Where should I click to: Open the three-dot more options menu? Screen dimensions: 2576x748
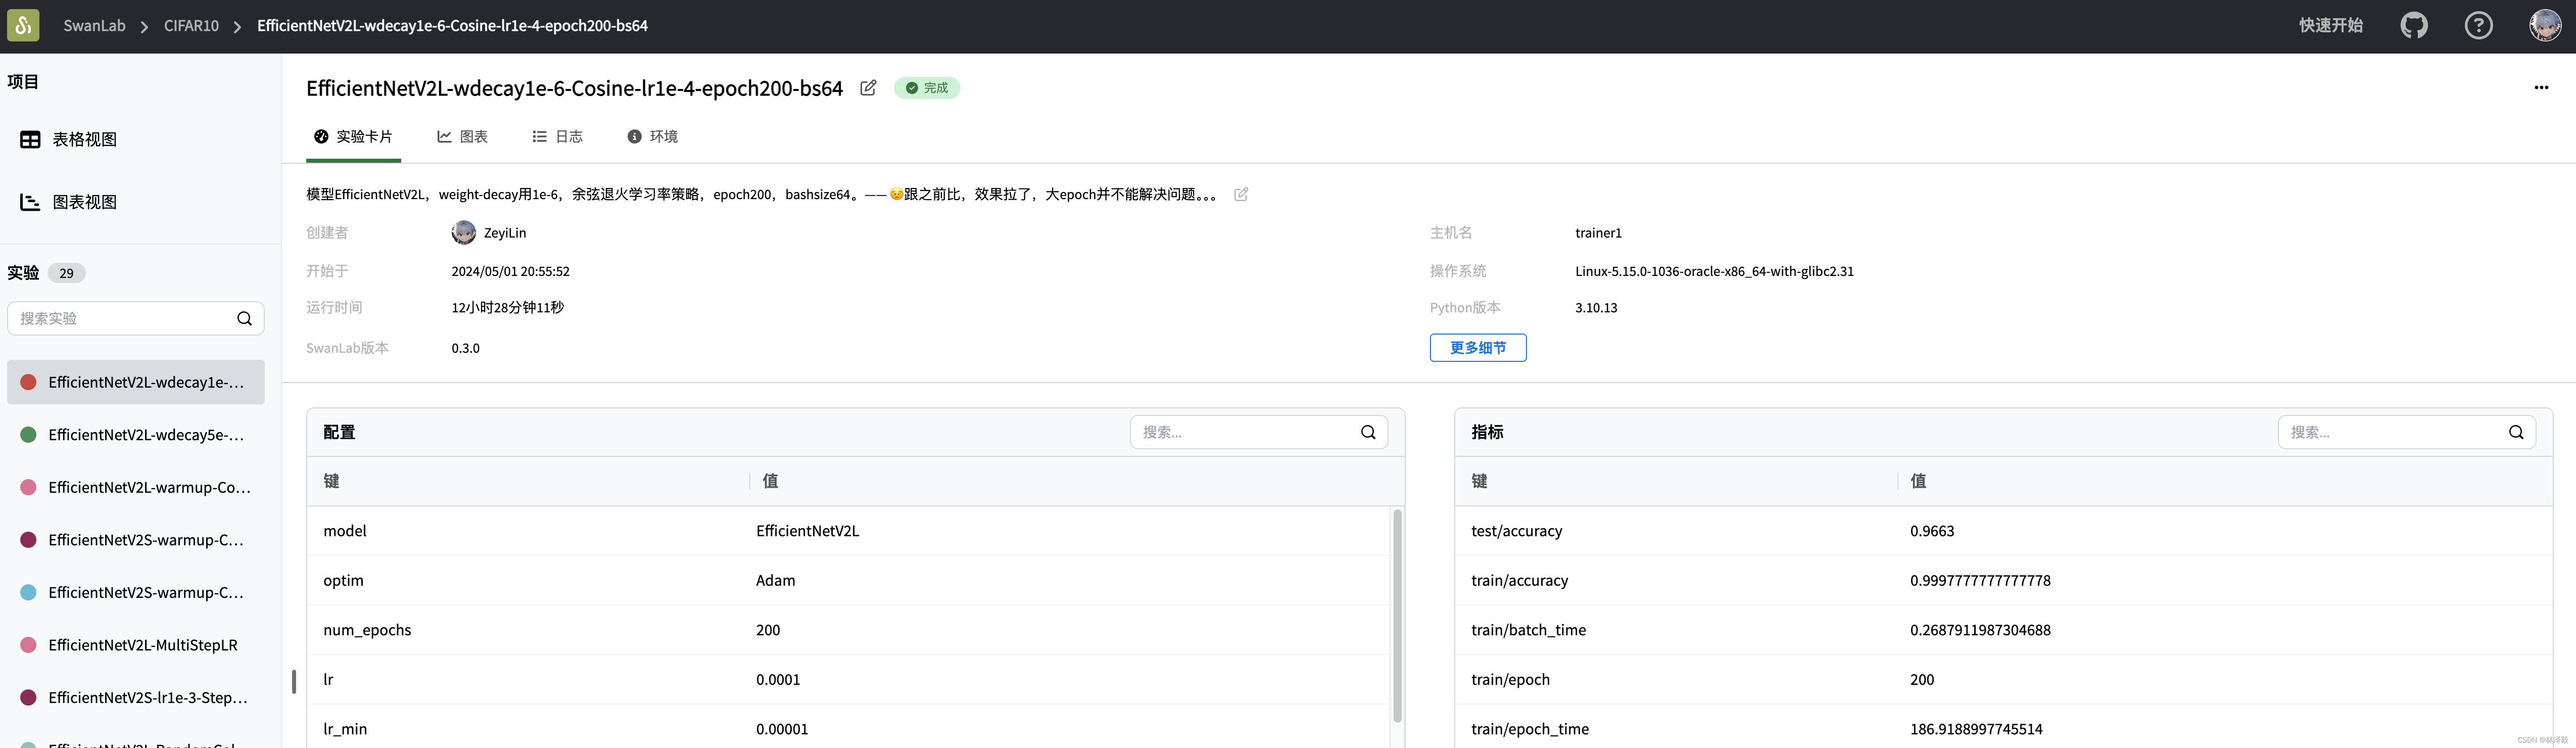pyautogui.click(x=2542, y=88)
